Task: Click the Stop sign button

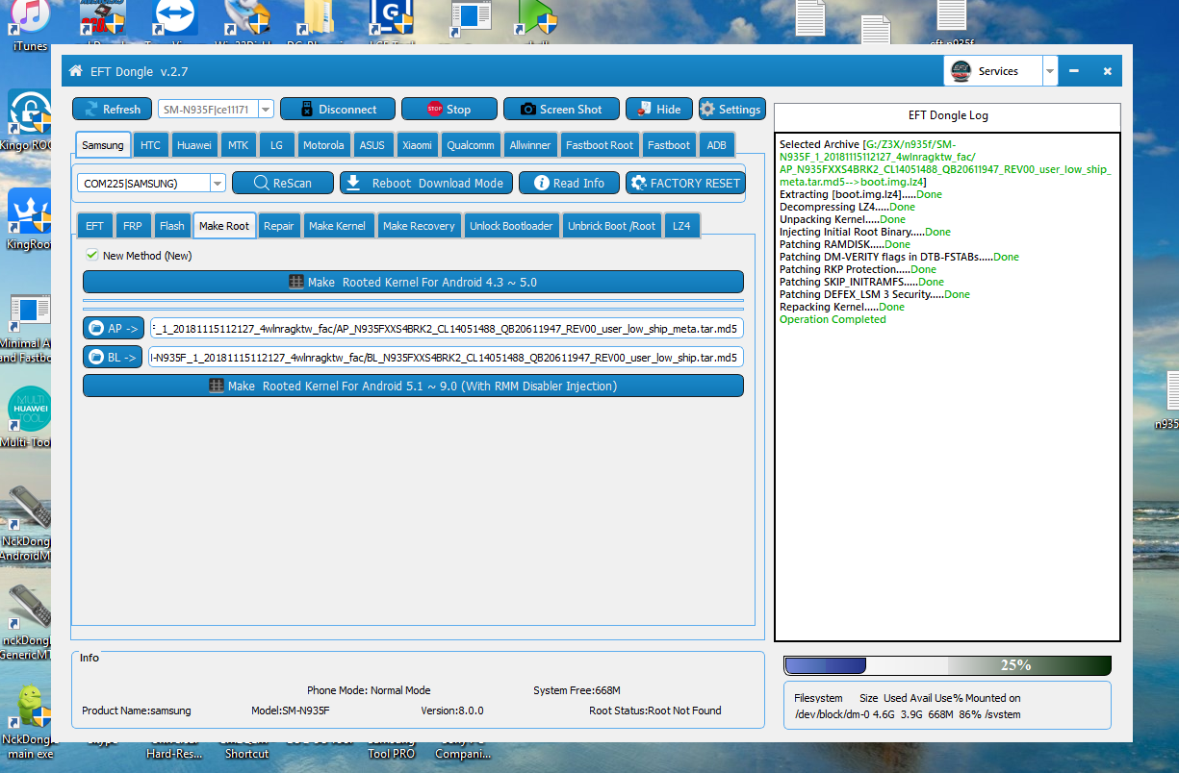Action: coord(449,109)
